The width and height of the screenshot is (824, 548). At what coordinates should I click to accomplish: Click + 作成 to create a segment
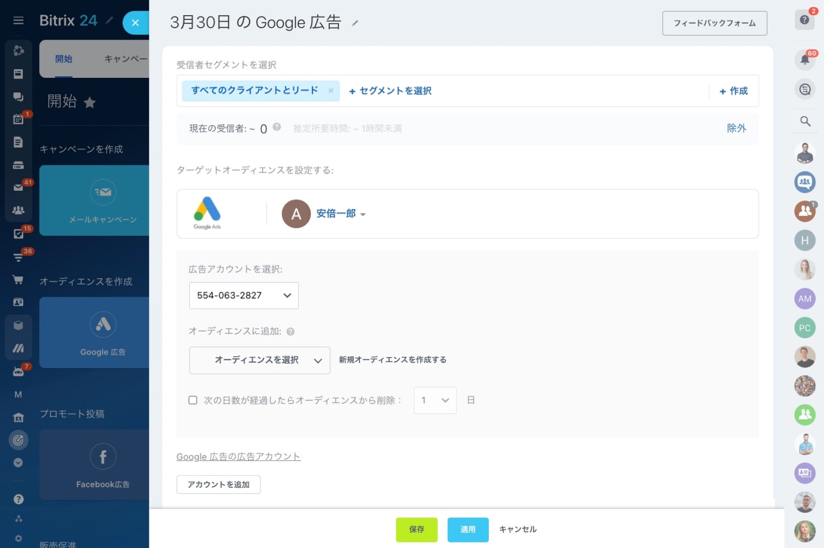tap(734, 91)
